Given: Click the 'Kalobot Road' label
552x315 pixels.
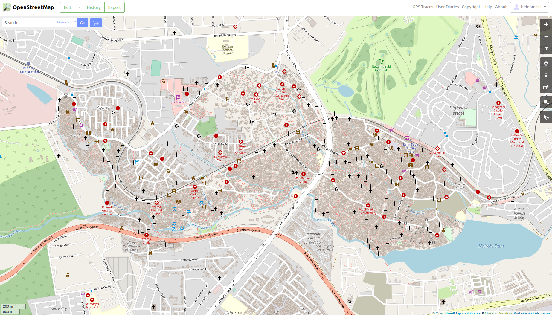Looking at the screenshot, I should coord(190,260).
